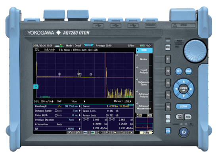The image size is (218, 157).
Task: Click the network connection status icon
Action: point(59,46)
